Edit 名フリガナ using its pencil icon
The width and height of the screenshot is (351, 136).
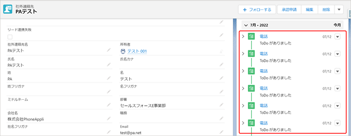tap(221, 91)
